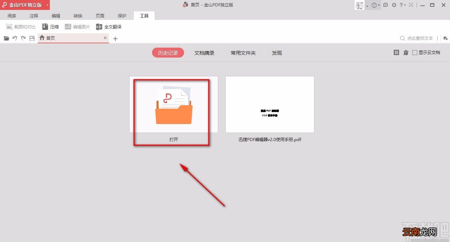Open the feedback message icon
The width and height of the screenshot is (450, 242).
(x=386, y=5)
